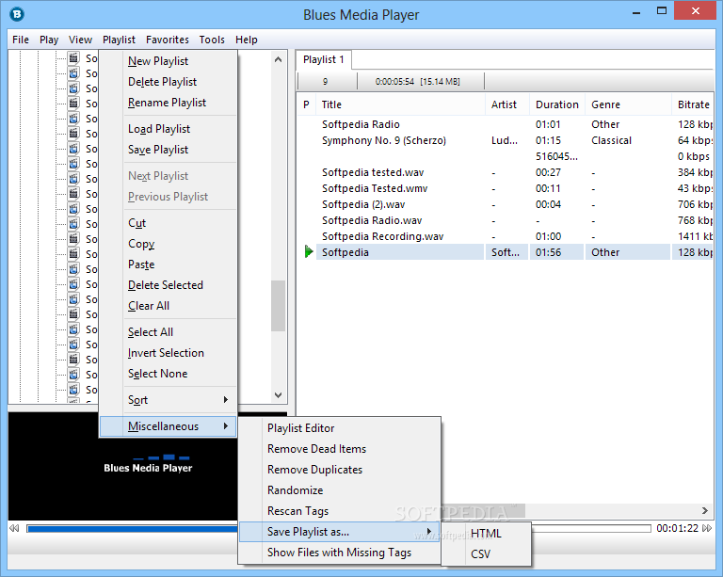Save playlist as HTML
The height and width of the screenshot is (577, 723).
coord(486,533)
